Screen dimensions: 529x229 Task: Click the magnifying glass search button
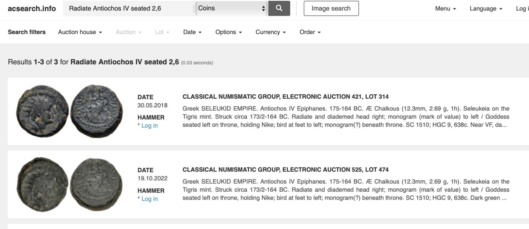(279, 8)
